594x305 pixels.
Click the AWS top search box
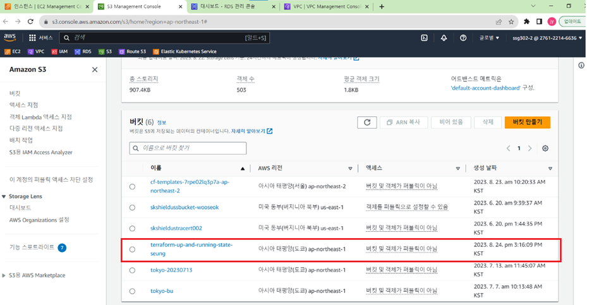[164, 38]
